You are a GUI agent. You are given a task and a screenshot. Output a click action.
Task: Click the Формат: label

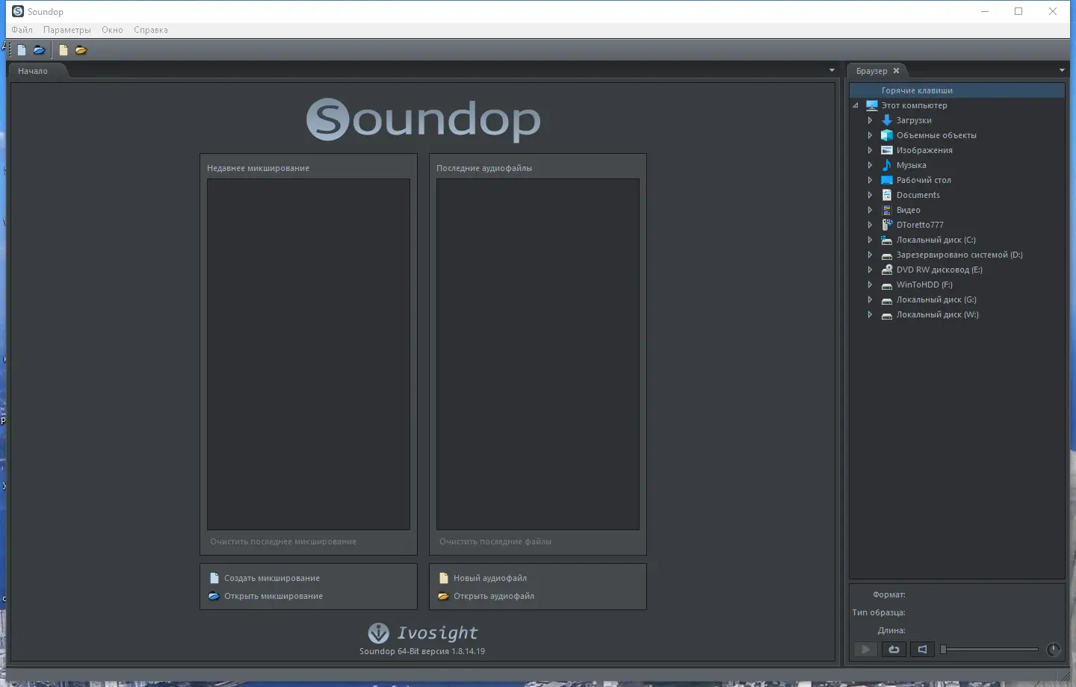point(889,594)
